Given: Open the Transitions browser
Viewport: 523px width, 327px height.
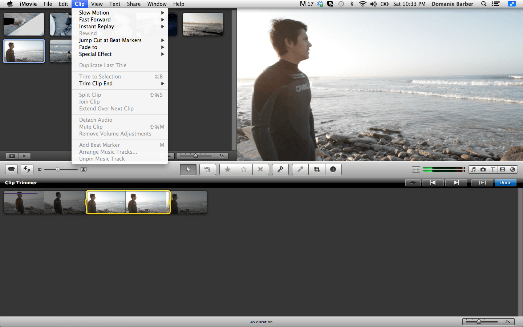Looking at the screenshot, I should (502, 169).
